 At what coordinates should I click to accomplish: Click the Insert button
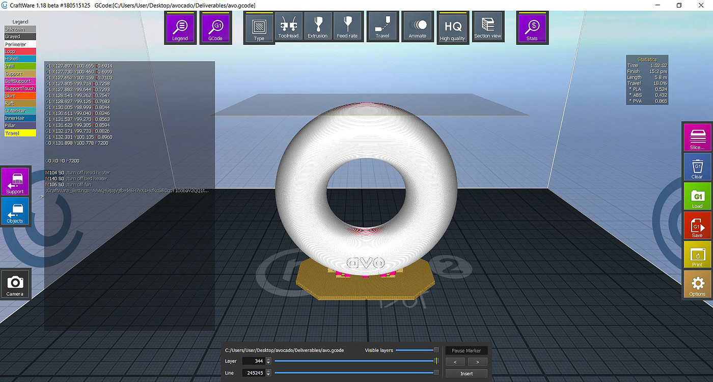point(467,373)
